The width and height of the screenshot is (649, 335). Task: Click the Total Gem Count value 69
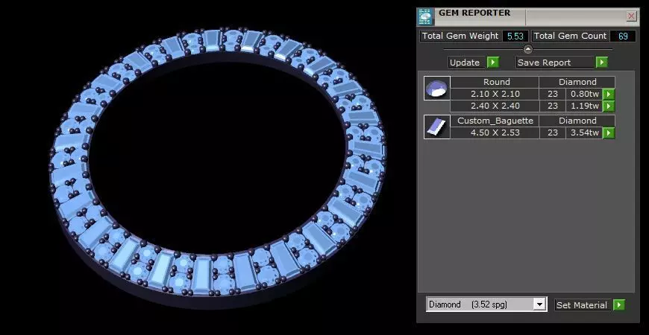624,36
